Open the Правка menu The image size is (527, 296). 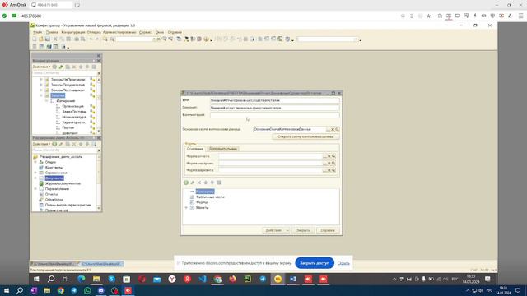[x=52, y=32]
